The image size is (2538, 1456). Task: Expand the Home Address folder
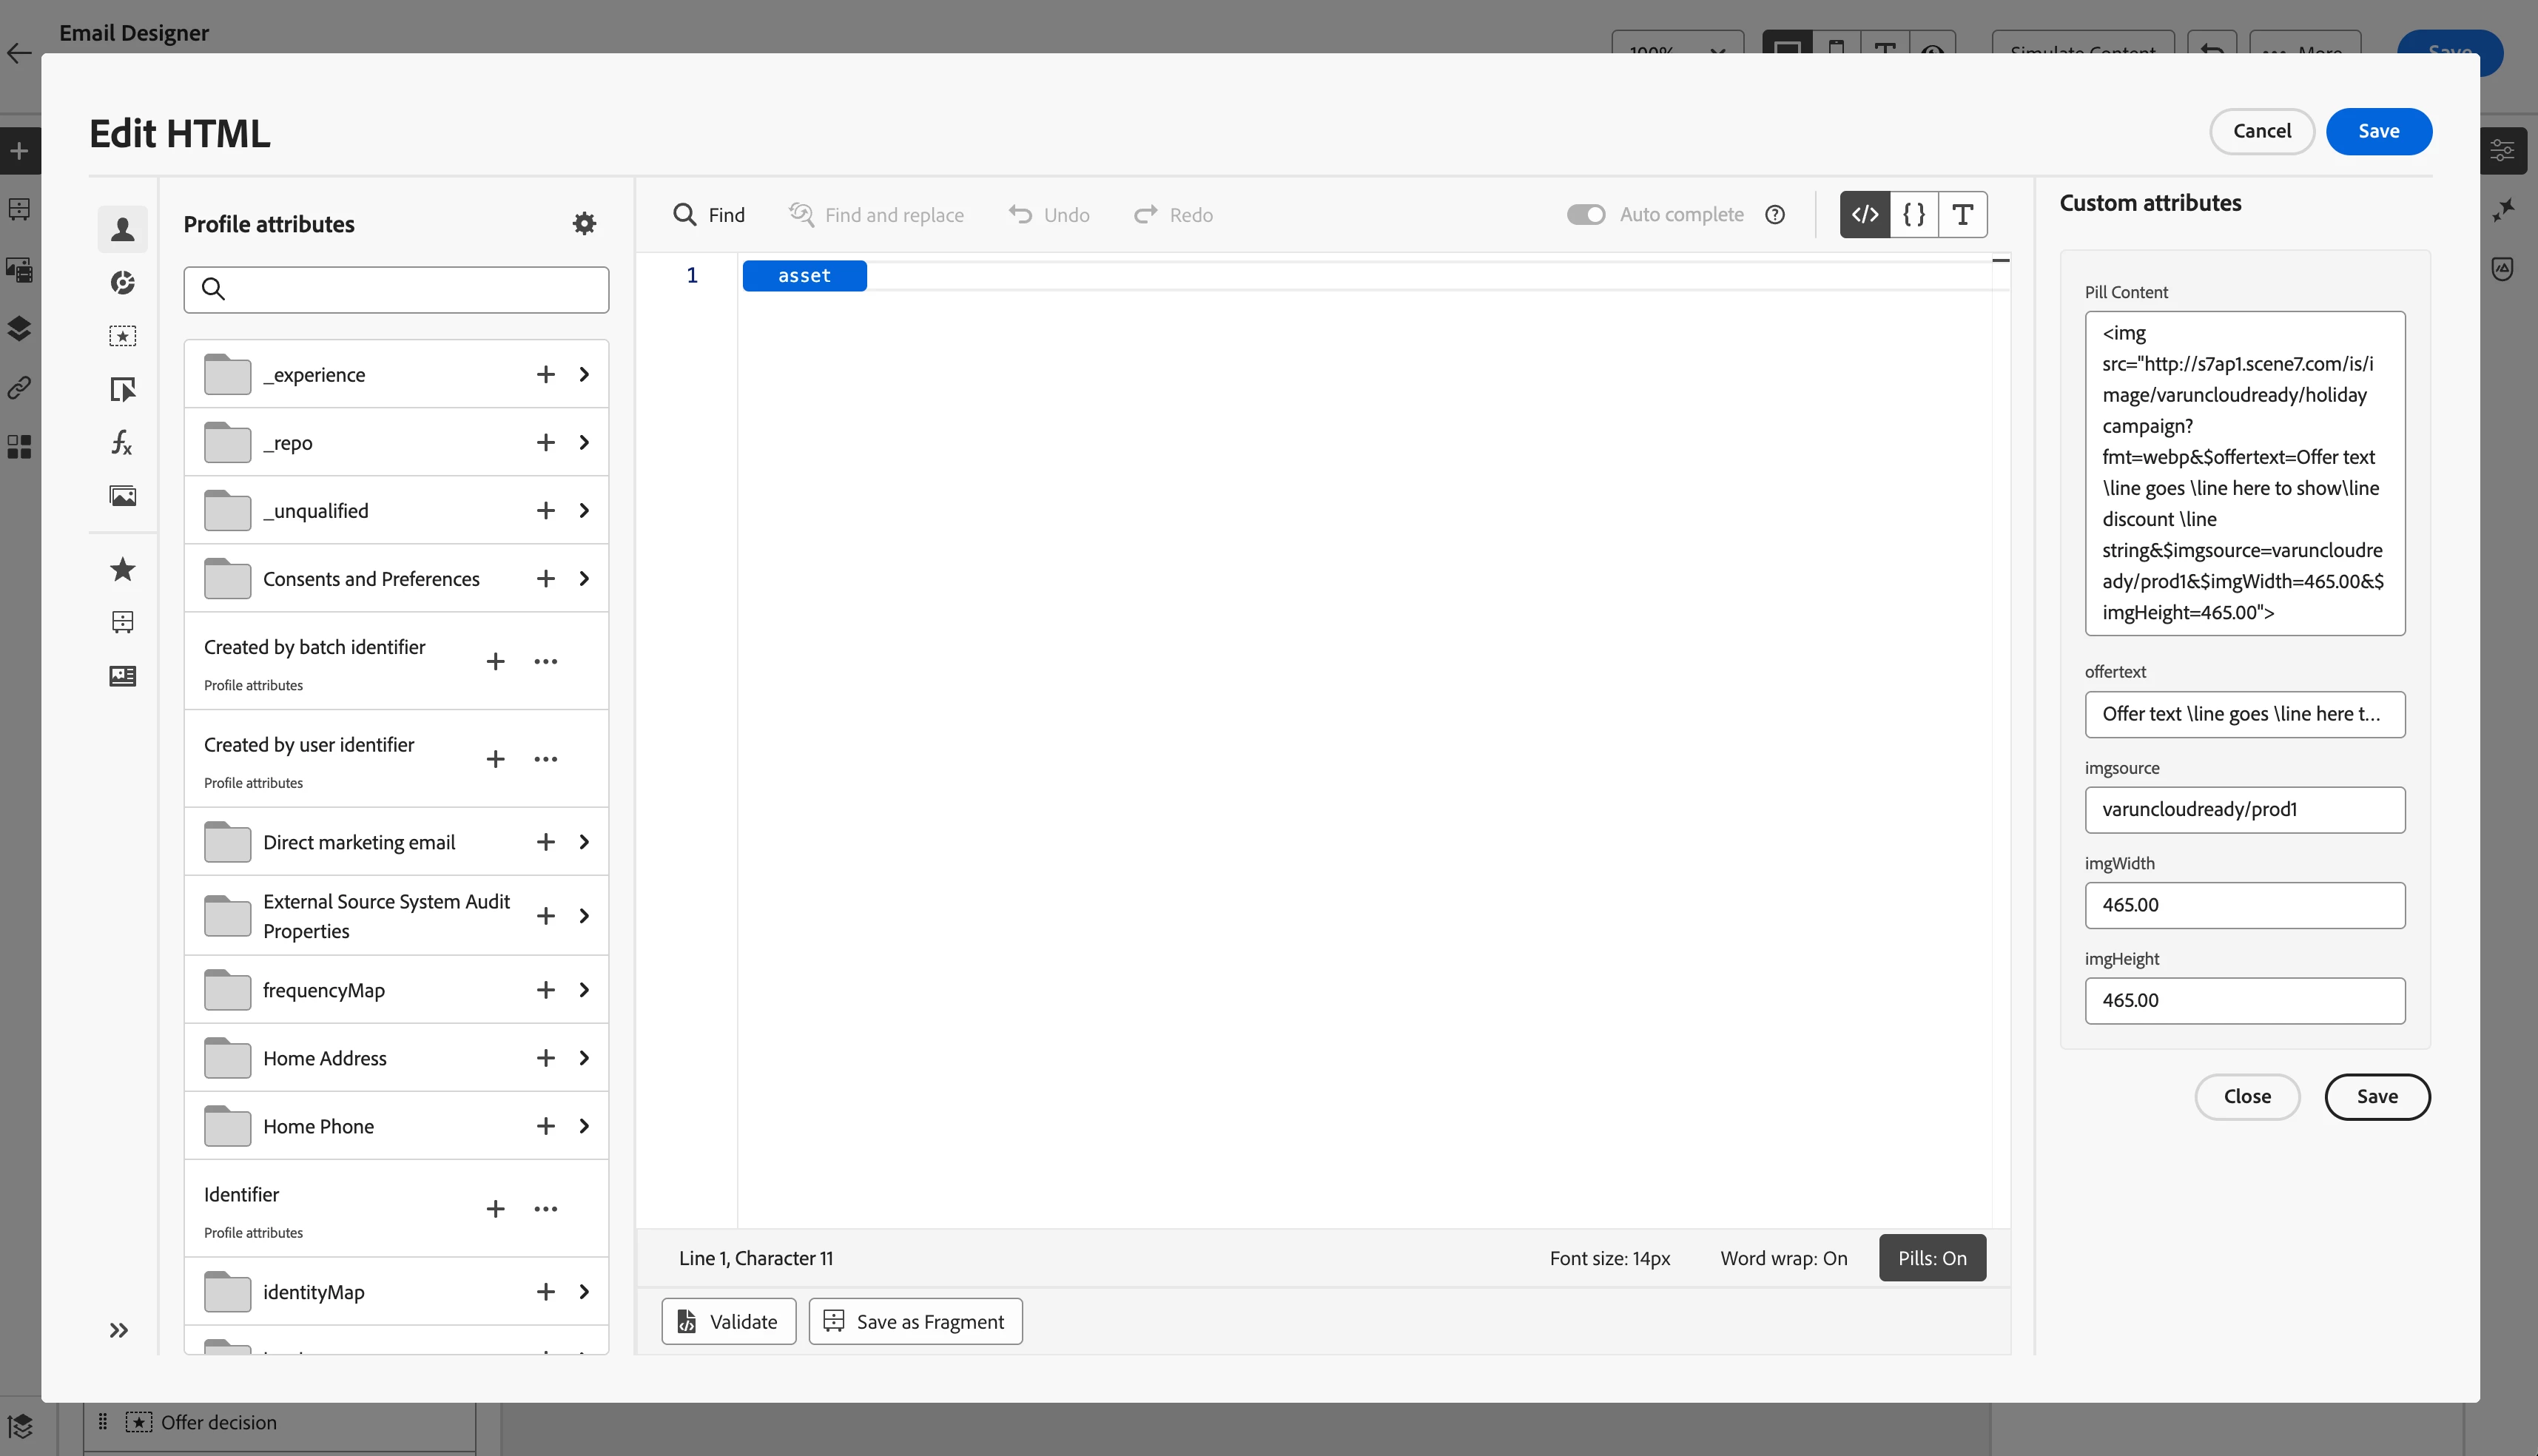[584, 1058]
